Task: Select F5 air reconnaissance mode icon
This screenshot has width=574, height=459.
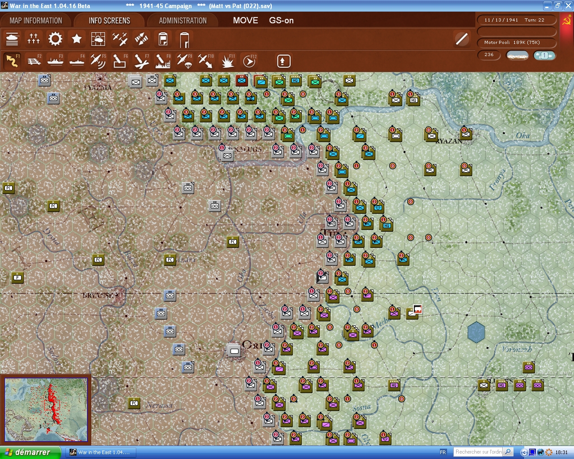Action: (98, 61)
